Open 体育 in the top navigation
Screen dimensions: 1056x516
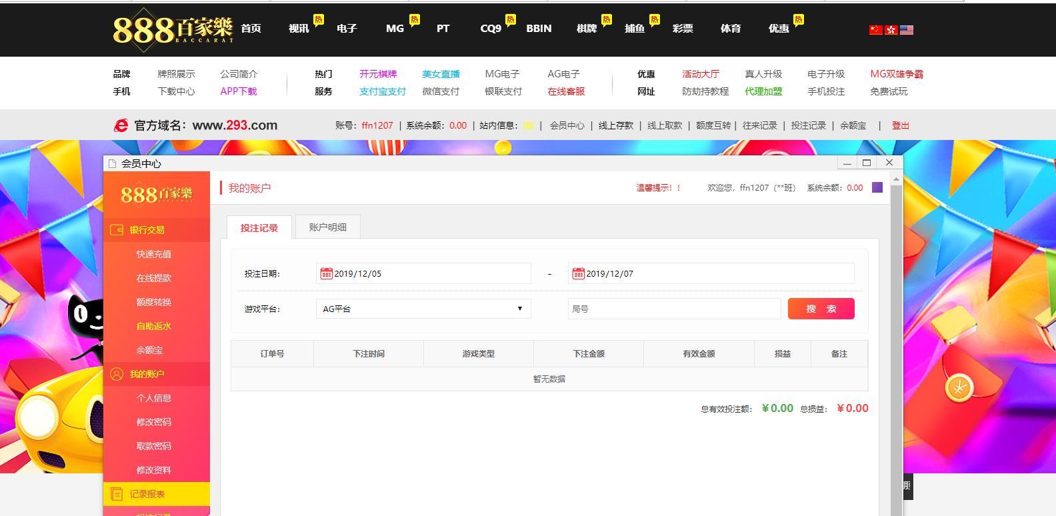click(731, 28)
